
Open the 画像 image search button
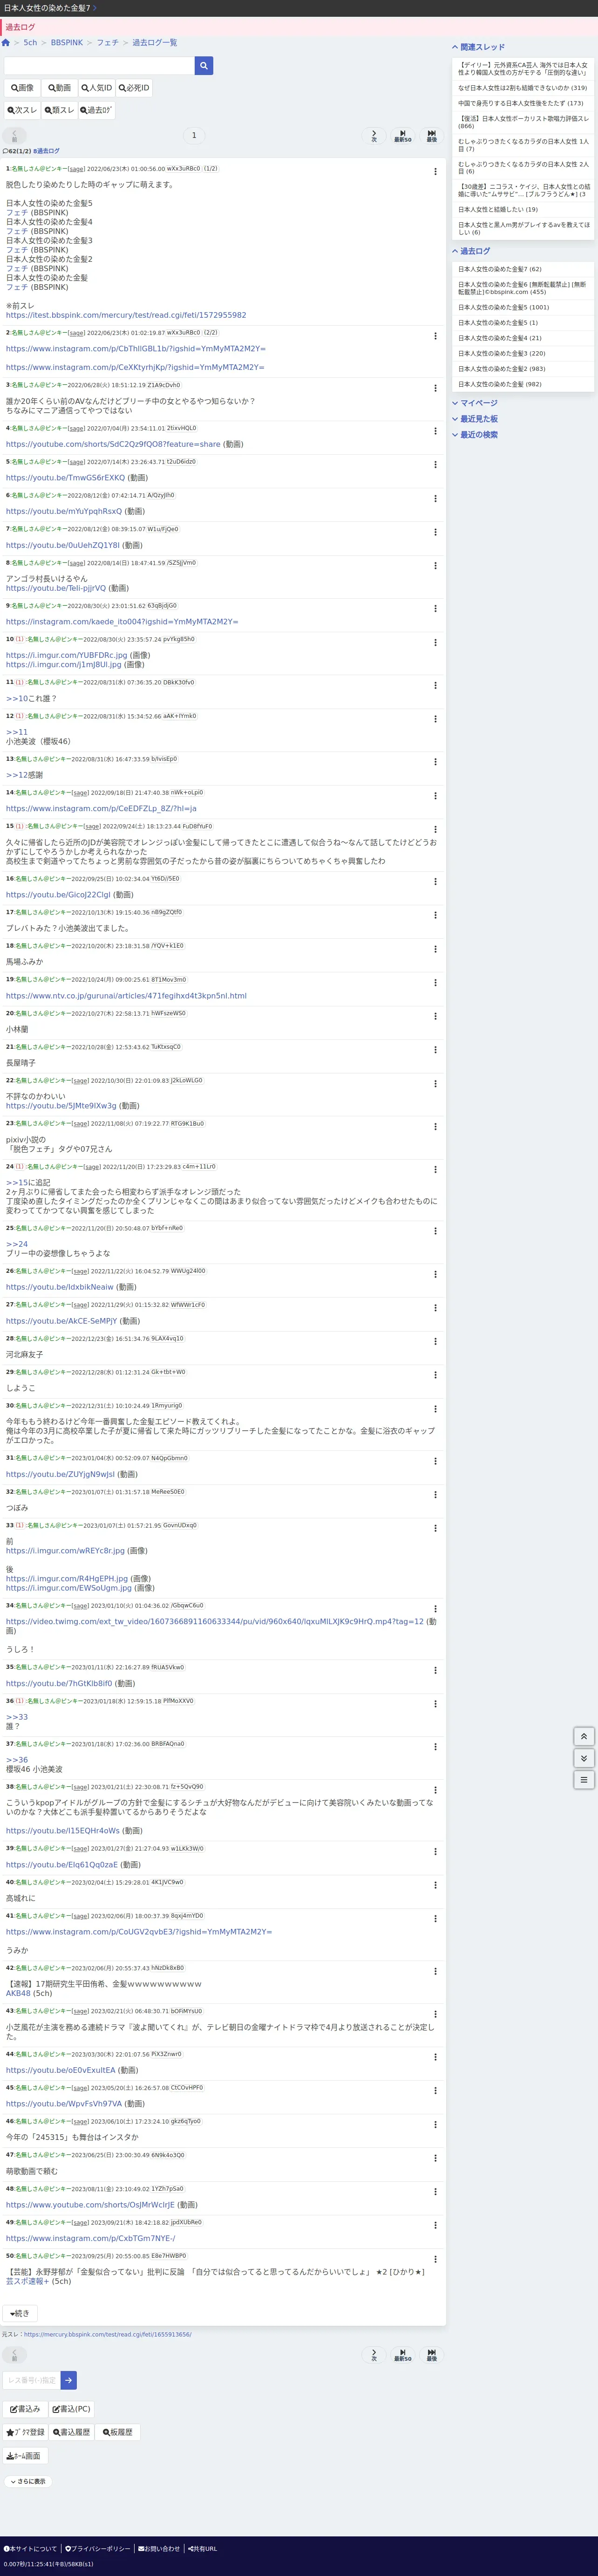pos(22,88)
